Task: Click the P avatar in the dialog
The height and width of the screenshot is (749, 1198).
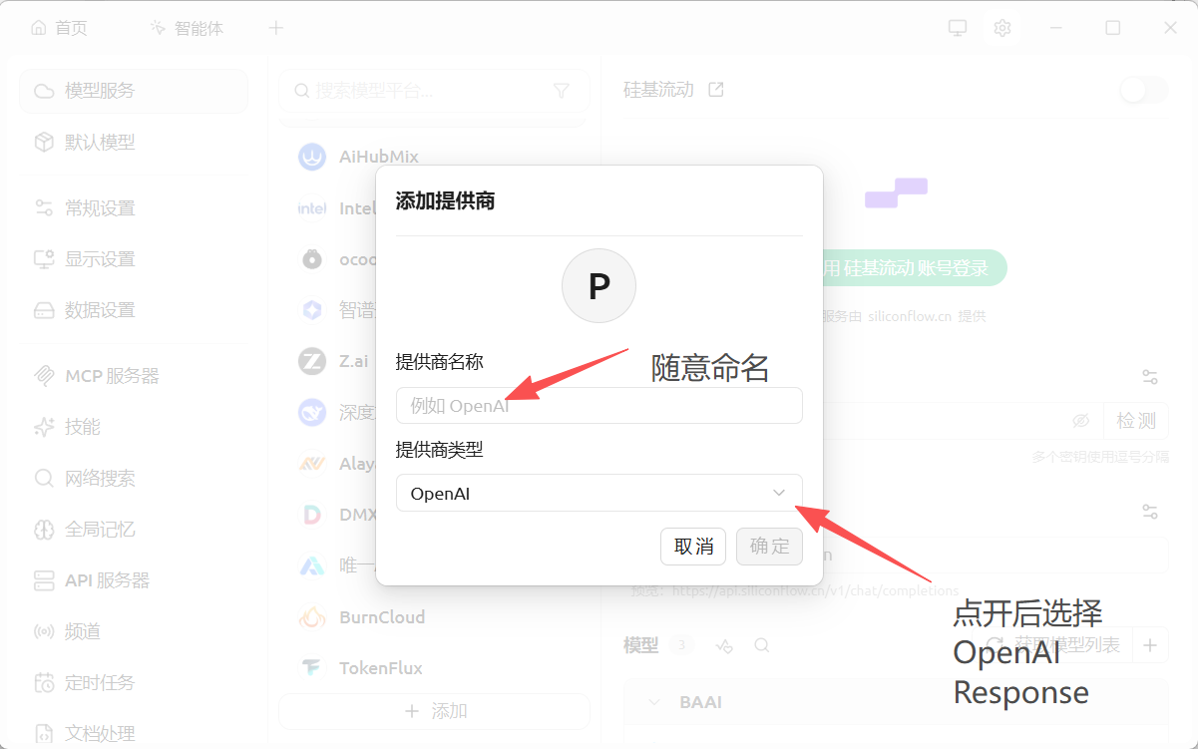Action: (x=599, y=286)
